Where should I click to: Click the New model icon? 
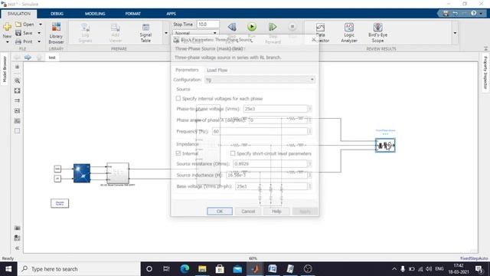click(7, 27)
